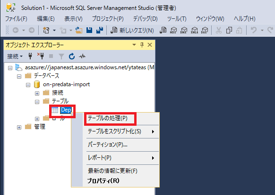Select the データベース folder

(46, 76)
